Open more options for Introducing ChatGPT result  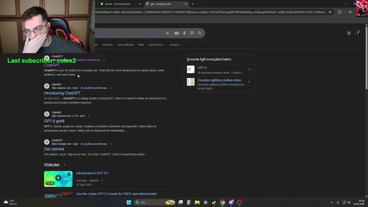pyautogui.click(x=111, y=88)
